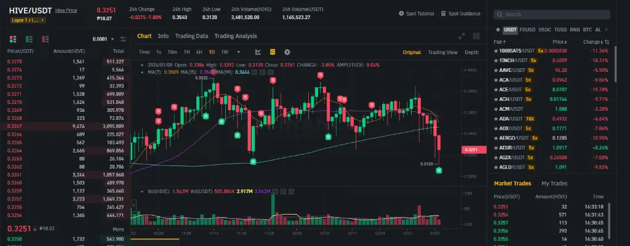630x246 pixels.
Task: Select the 1D time interval
Action: click(x=212, y=52)
